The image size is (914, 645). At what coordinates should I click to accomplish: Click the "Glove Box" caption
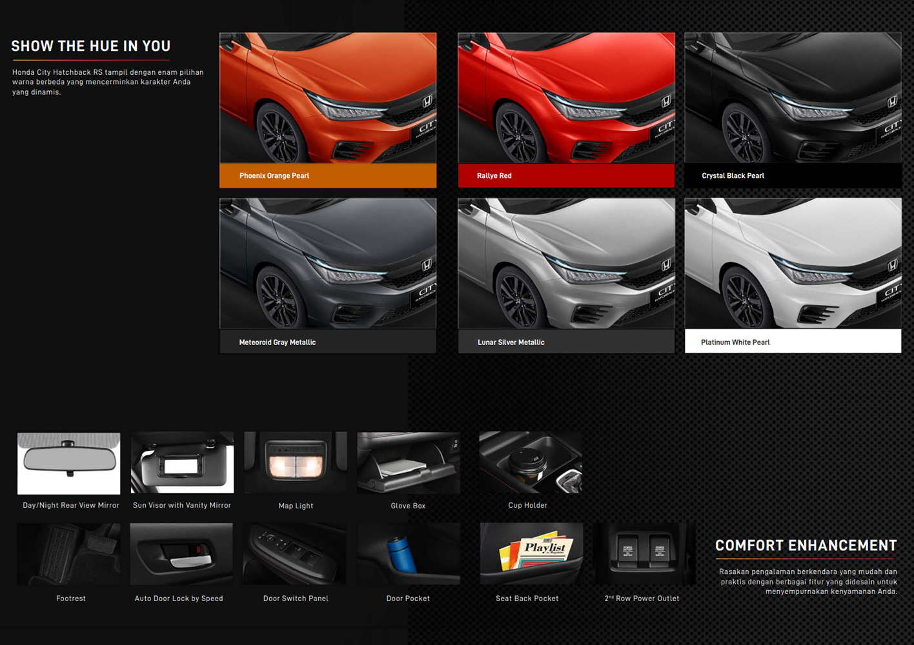(x=408, y=506)
